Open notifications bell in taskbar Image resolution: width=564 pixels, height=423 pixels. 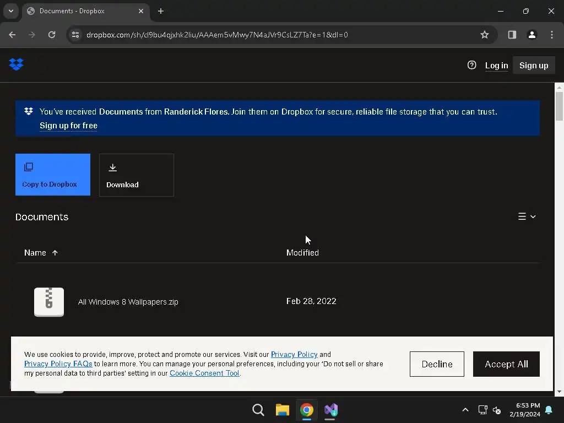[x=549, y=410]
